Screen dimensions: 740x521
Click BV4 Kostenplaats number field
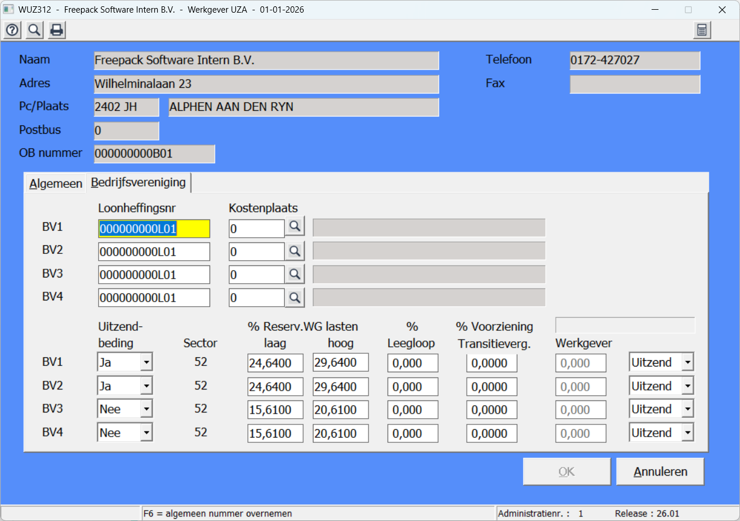(256, 298)
